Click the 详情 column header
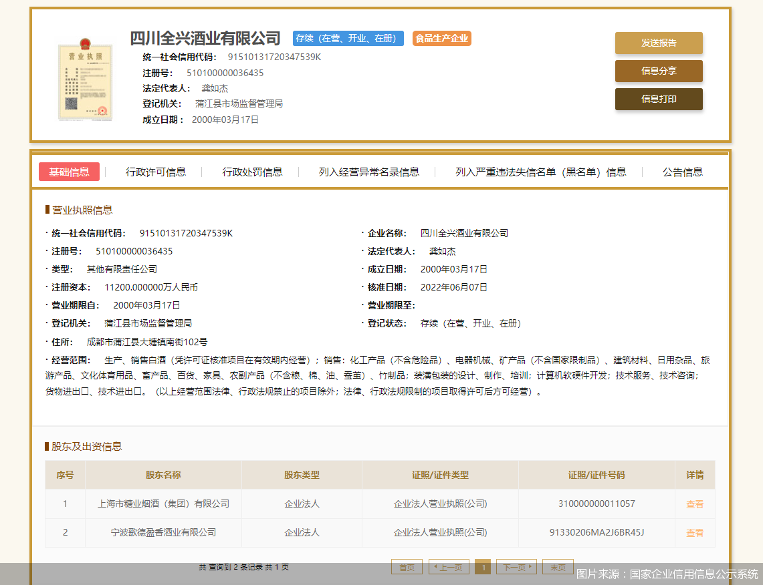The image size is (763, 585). click(x=695, y=475)
